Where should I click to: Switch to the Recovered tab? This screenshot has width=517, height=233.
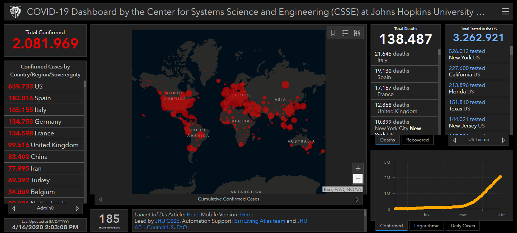point(417,140)
